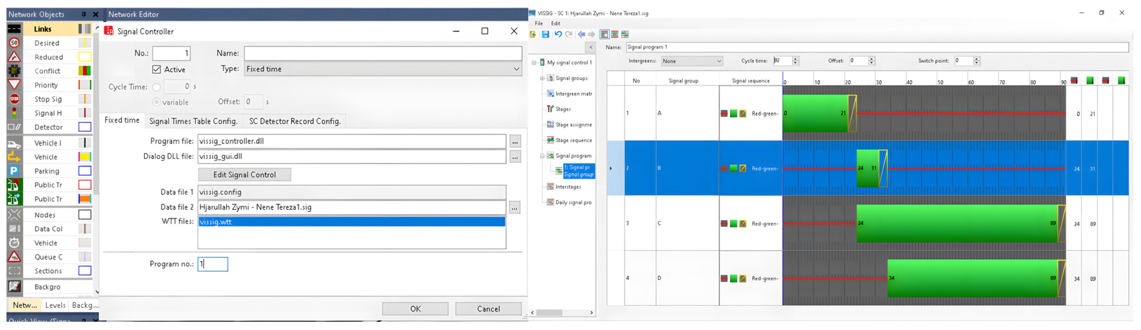
Task: Click the stretch signal times toolbar icon
Action: (x=614, y=35)
